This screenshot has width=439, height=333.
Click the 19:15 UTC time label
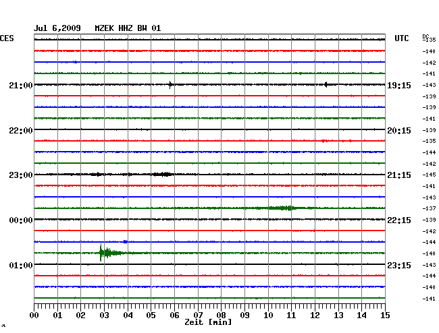click(398, 85)
